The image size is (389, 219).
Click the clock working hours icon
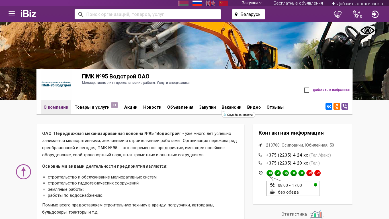(x=261, y=173)
